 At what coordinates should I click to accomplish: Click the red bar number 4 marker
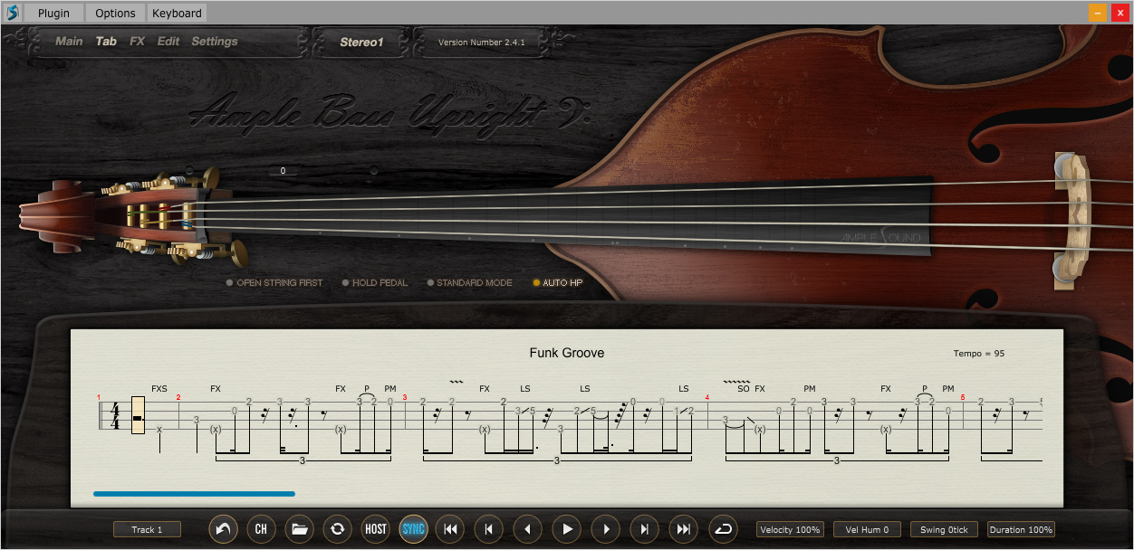(x=707, y=397)
